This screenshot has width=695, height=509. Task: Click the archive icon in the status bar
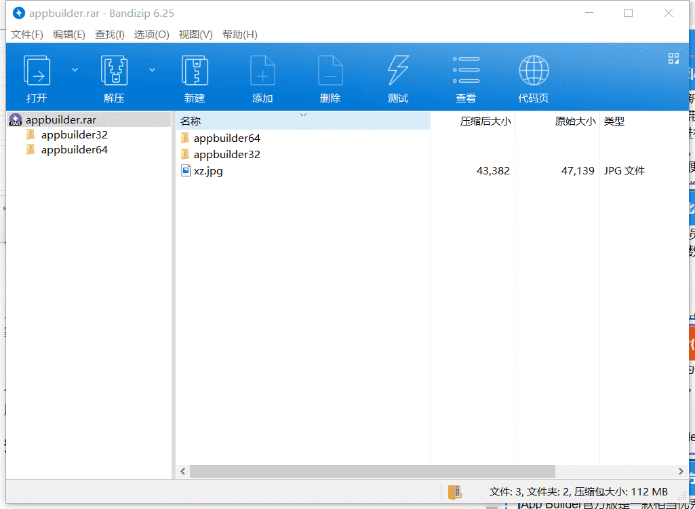coord(455,491)
